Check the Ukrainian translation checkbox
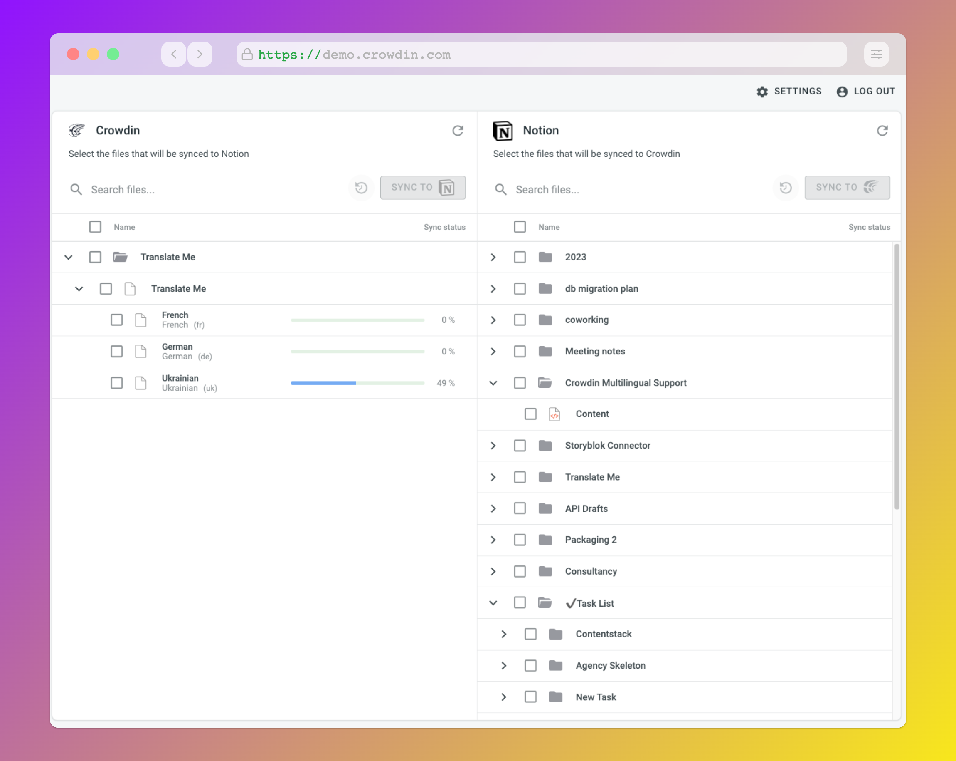Viewport: 956px width, 761px height. (x=117, y=383)
